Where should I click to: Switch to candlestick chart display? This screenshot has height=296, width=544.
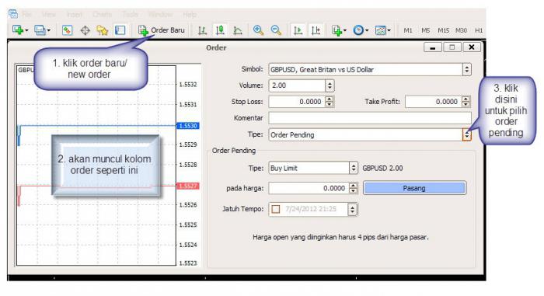click(x=220, y=30)
